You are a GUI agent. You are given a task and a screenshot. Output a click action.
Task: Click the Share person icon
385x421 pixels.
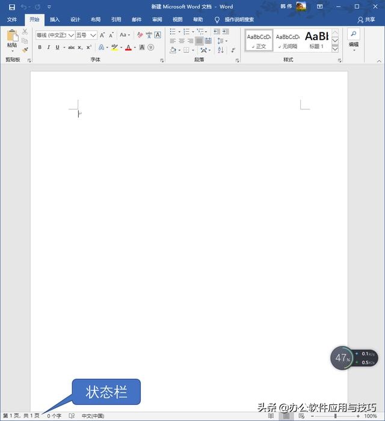pyautogui.click(x=360, y=20)
